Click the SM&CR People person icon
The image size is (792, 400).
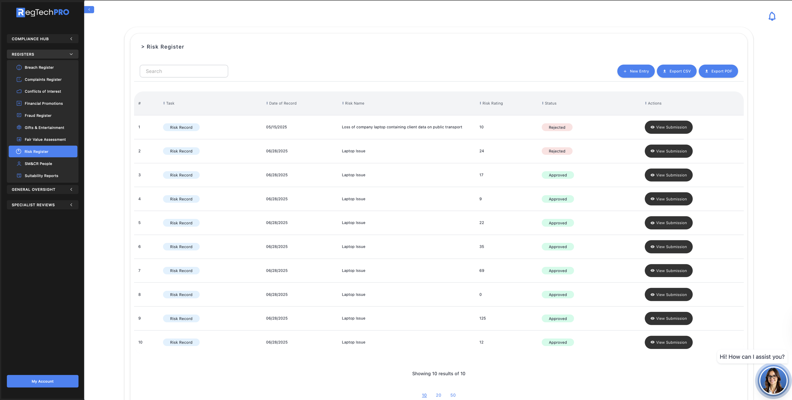(19, 164)
